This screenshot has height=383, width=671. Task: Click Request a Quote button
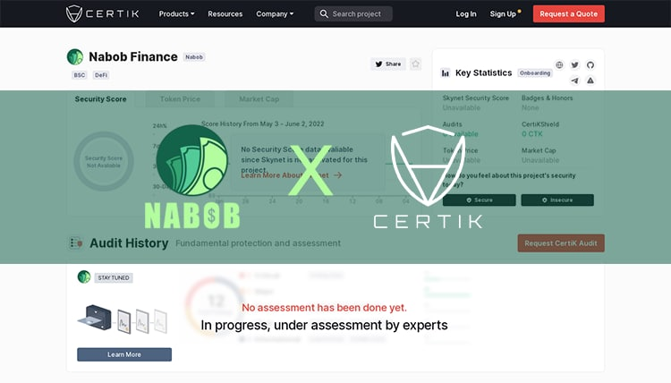coord(569,13)
